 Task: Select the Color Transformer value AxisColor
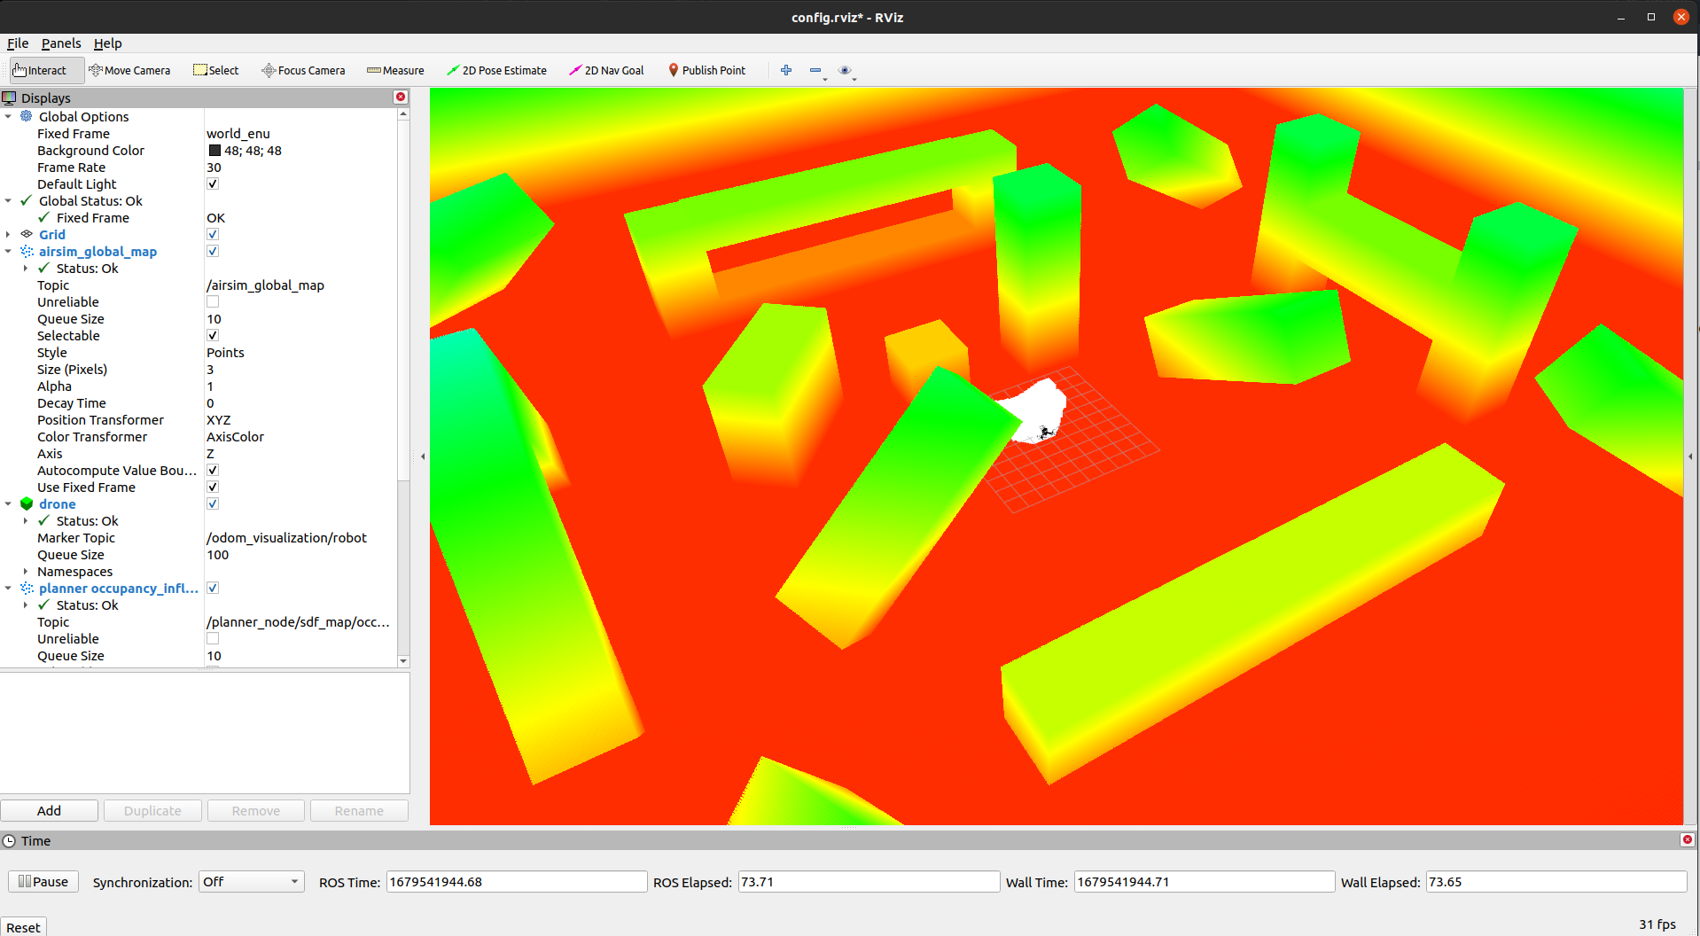[235, 436]
